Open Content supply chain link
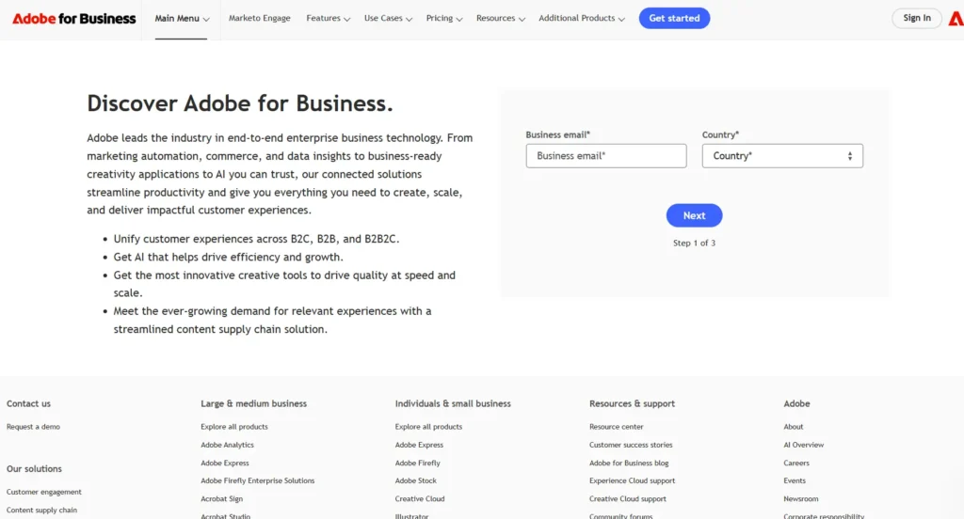Viewport: 964px width, 519px height. (x=41, y=511)
